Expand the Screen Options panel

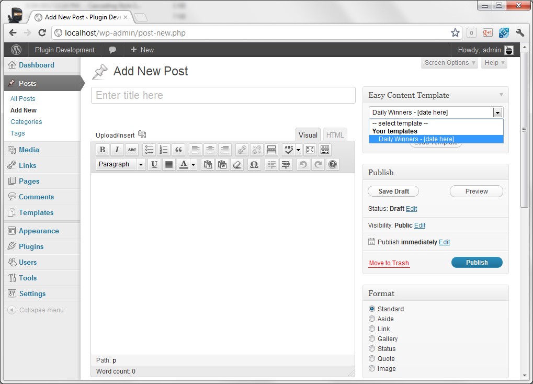(x=450, y=63)
